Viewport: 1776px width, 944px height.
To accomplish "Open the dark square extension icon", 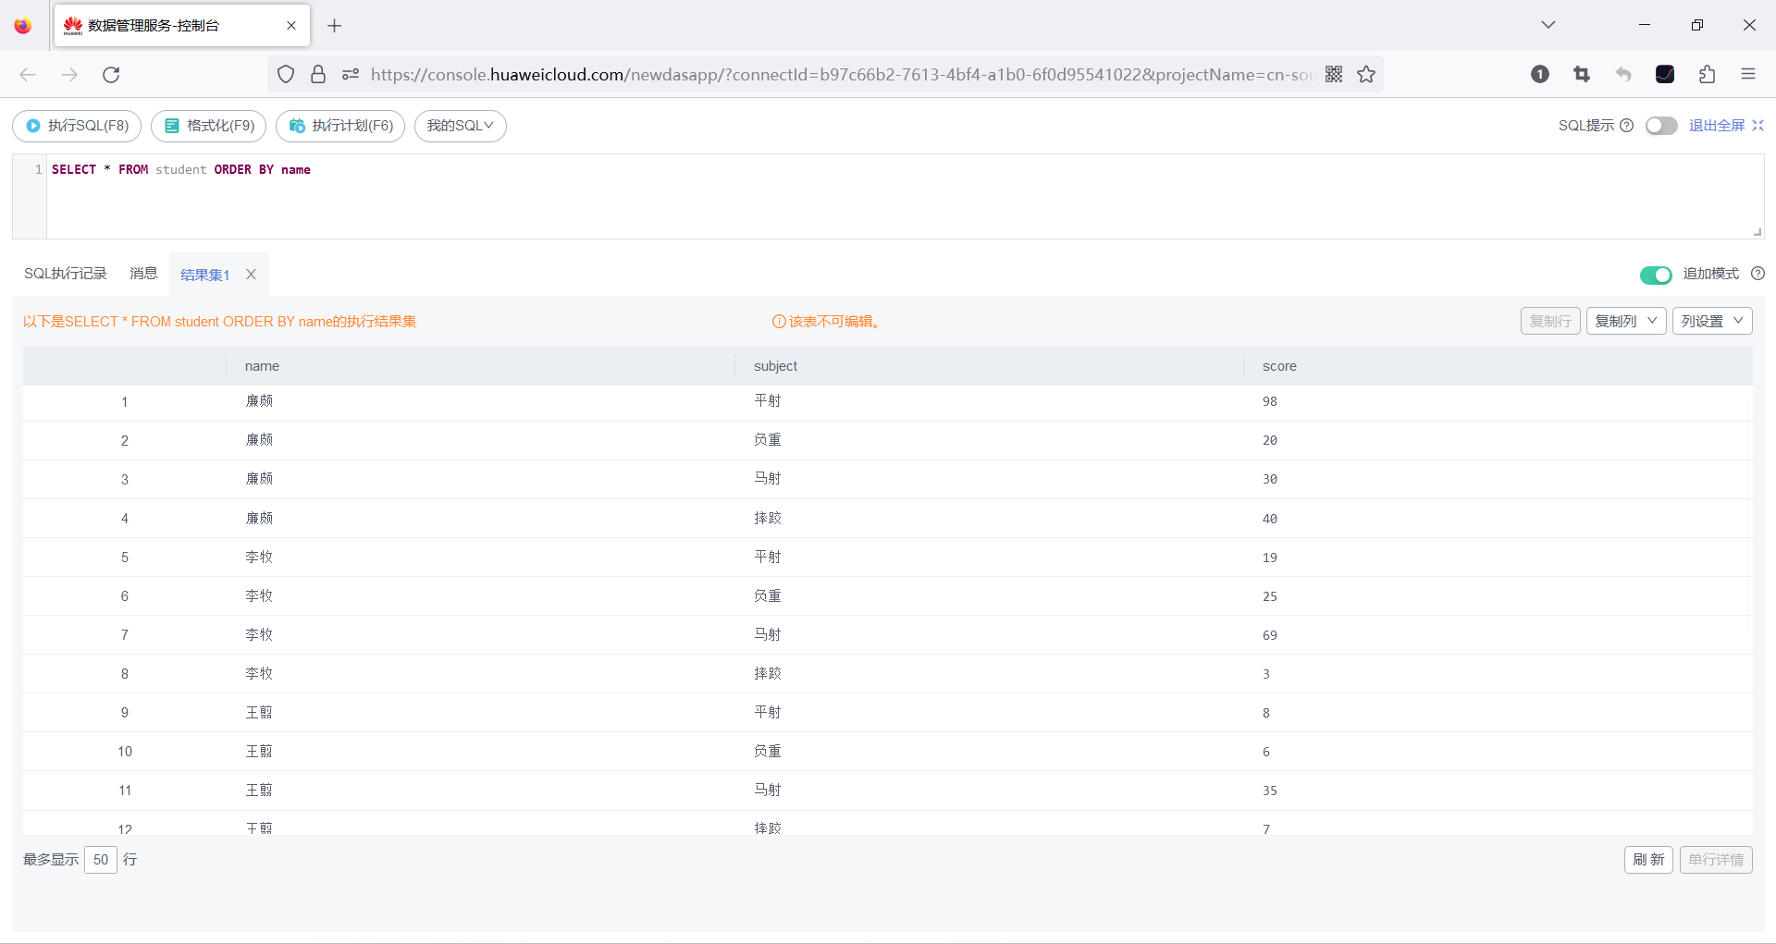I will [x=1665, y=75].
